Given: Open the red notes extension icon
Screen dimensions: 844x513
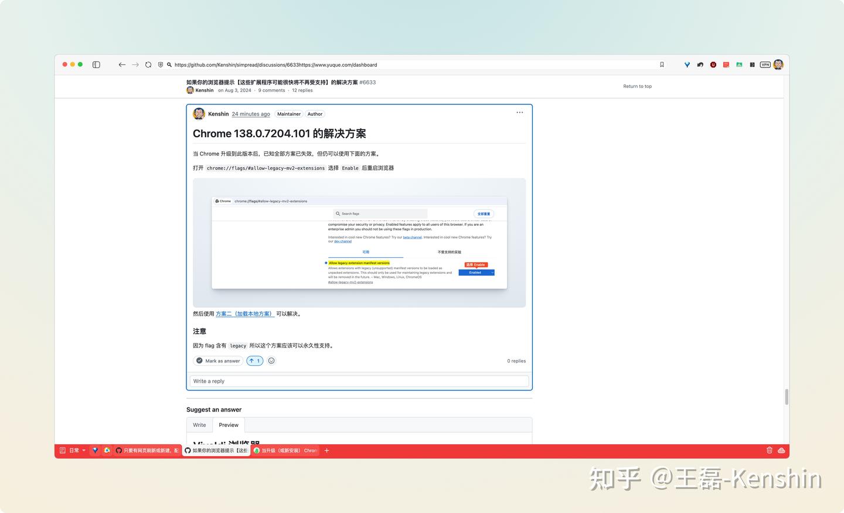Looking at the screenshot, I should pos(726,64).
